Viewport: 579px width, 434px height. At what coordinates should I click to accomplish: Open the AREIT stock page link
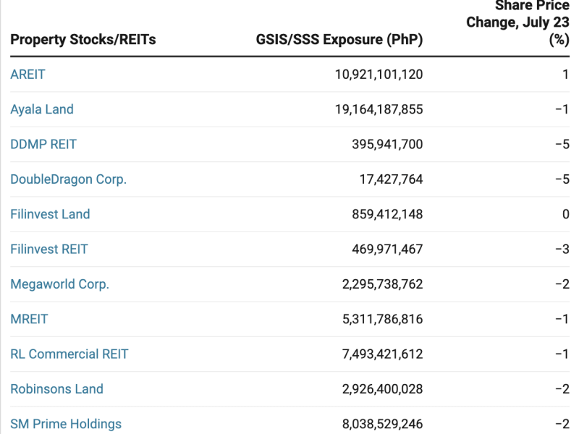click(27, 75)
